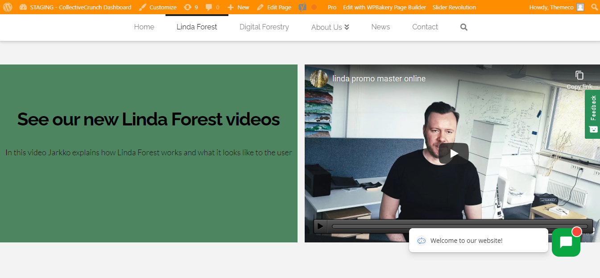Click the site navigation search icon
This screenshot has height=278, width=600.
pyautogui.click(x=464, y=27)
